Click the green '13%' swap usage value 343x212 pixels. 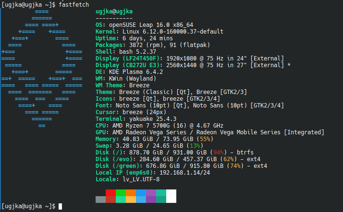click(x=195, y=146)
